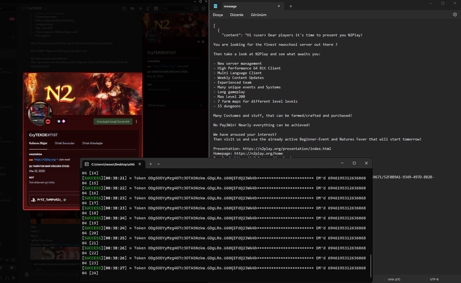Click CryTEKDE's profile avatar in modal
This screenshot has width=461, height=283.
pyautogui.click(x=40, y=113)
